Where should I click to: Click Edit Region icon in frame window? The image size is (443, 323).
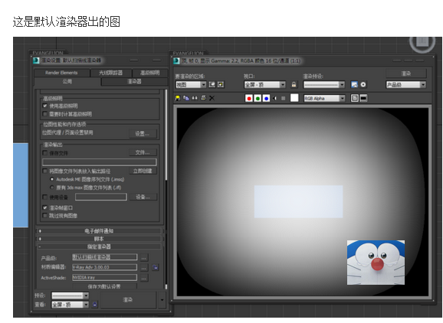click(x=212, y=84)
